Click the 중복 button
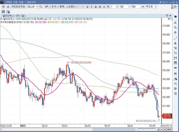 (x=62, y=7)
